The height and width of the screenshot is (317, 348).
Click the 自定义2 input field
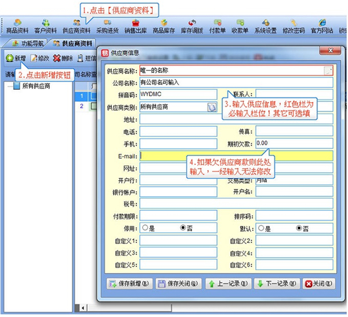point(294,241)
